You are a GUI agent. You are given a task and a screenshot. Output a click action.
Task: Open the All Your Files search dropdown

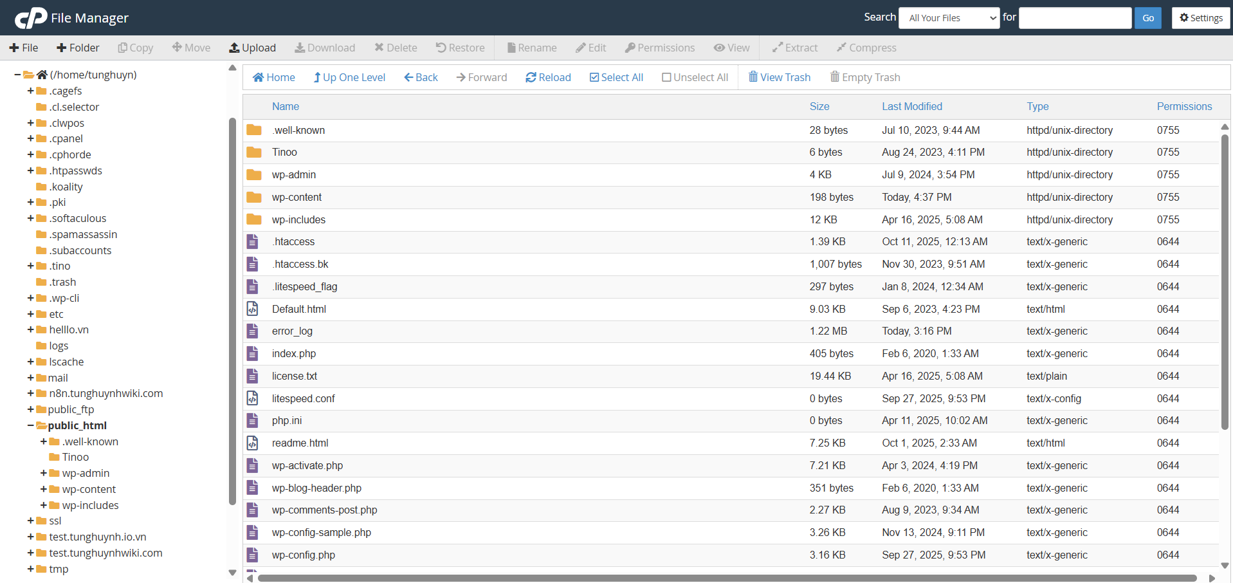point(949,18)
